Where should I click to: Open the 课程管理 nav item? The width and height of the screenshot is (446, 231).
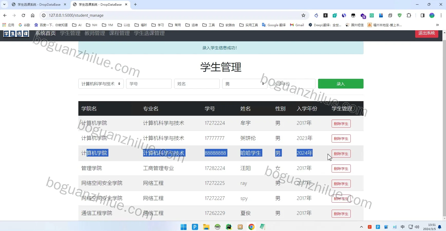pos(119,33)
